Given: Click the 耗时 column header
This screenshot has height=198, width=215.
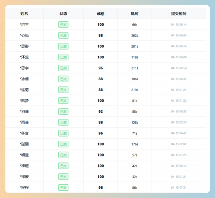Looking at the screenshot, I should 135,14.
